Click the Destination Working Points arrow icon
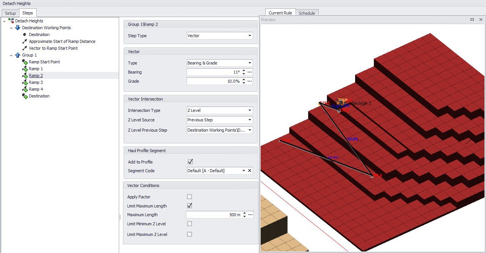The image size is (486, 253). point(17,28)
